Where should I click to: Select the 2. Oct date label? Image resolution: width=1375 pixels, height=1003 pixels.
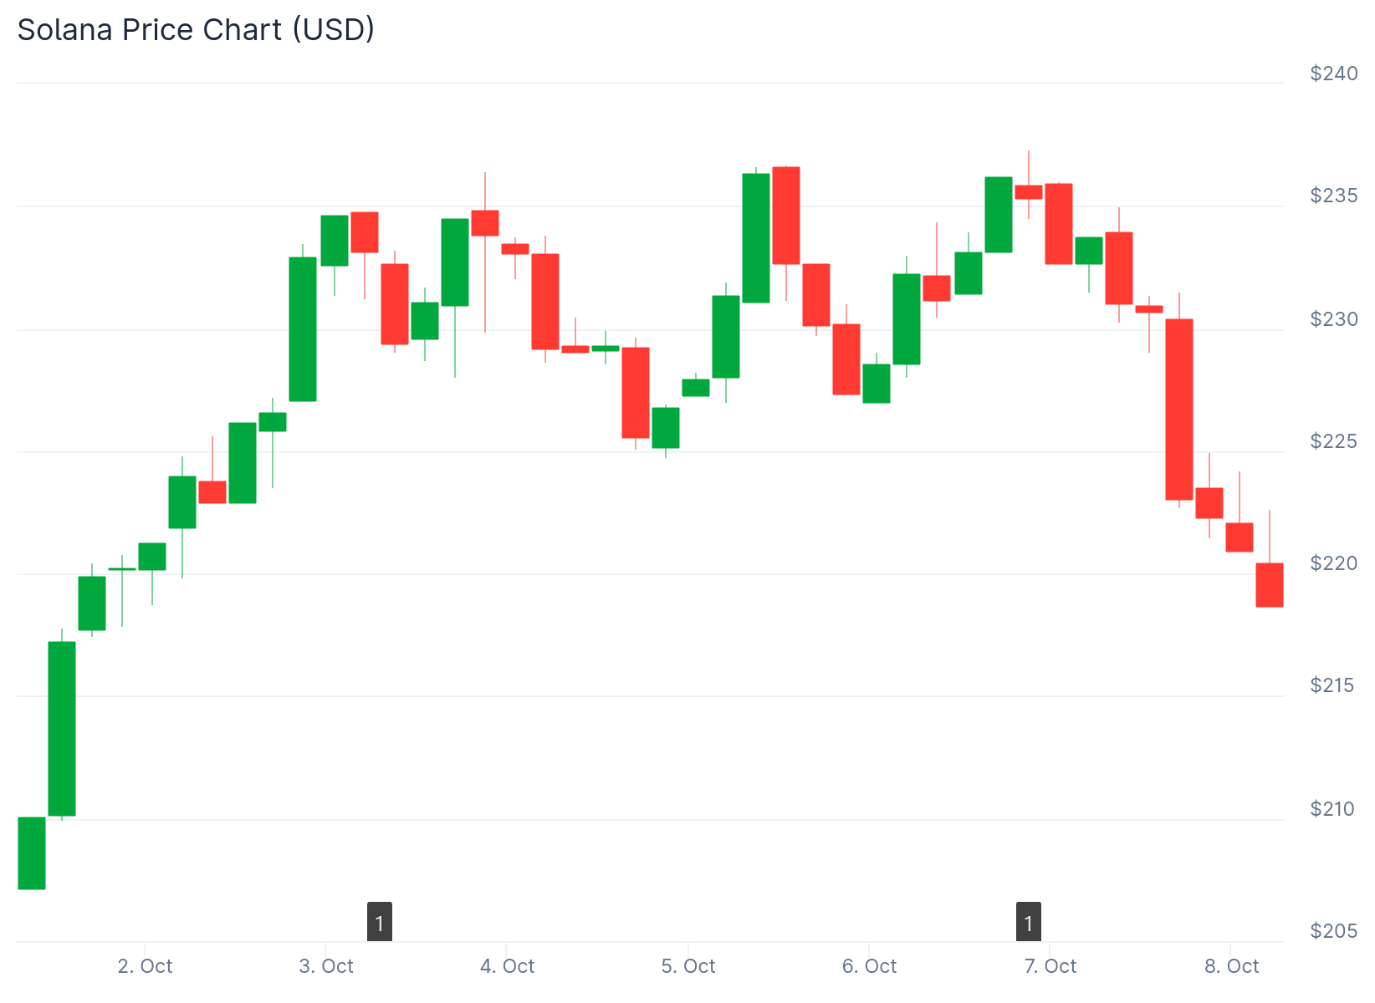click(145, 966)
